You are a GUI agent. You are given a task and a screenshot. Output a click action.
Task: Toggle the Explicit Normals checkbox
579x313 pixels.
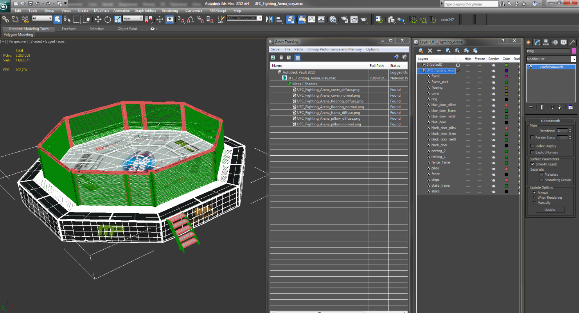point(532,152)
